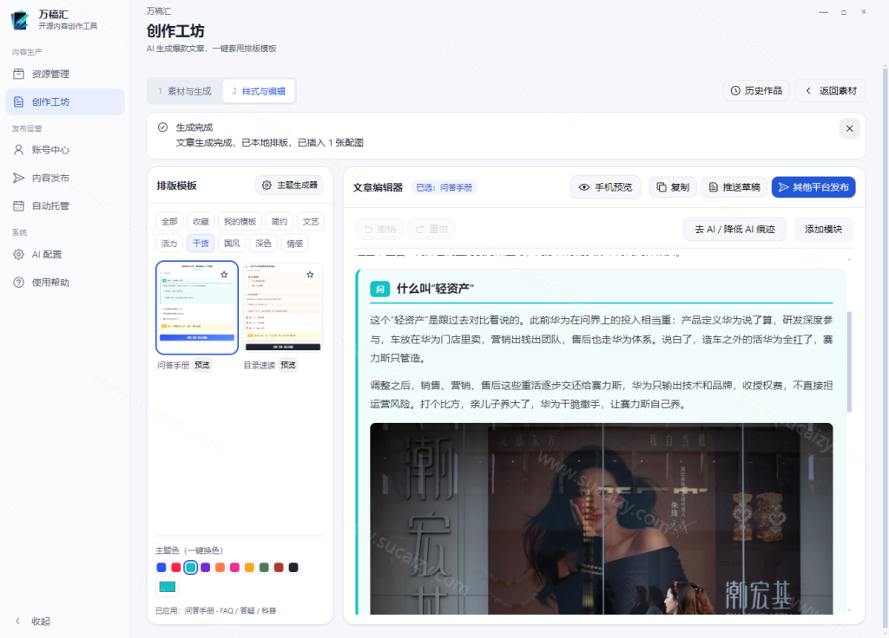
Task: Click the editor vertical scrollbar
Action: click(x=849, y=361)
